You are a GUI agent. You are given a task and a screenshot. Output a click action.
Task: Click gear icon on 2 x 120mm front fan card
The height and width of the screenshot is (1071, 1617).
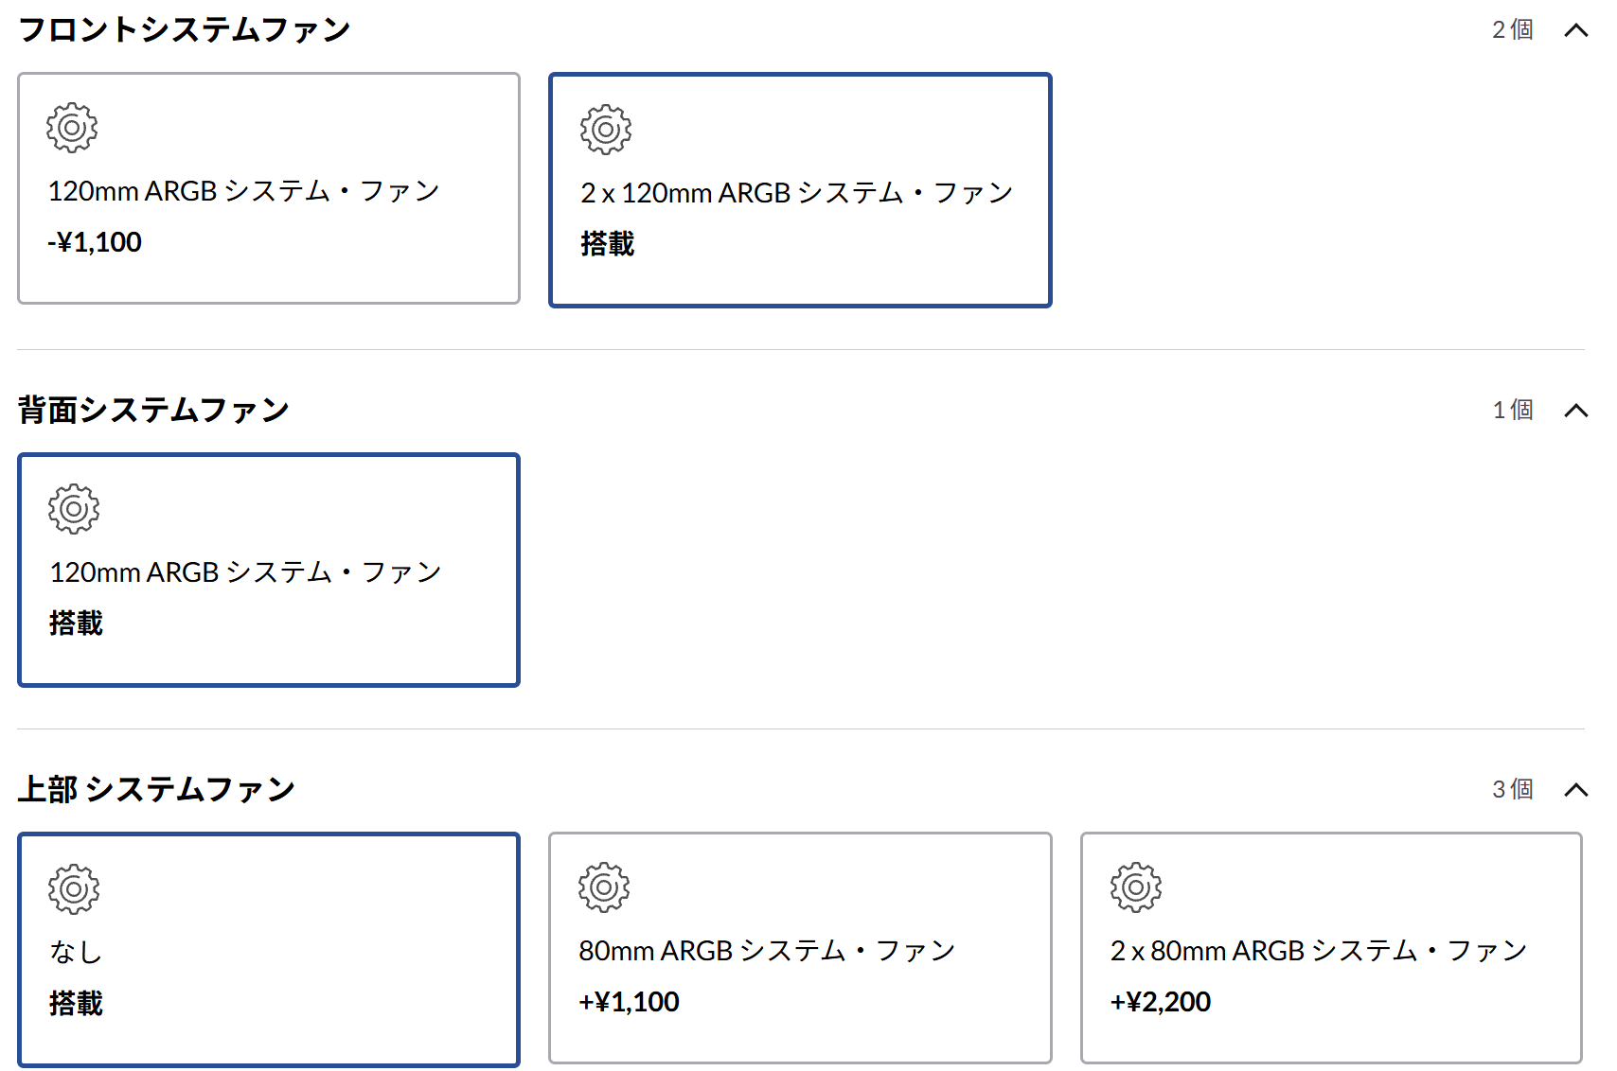click(x=606, y=130)
